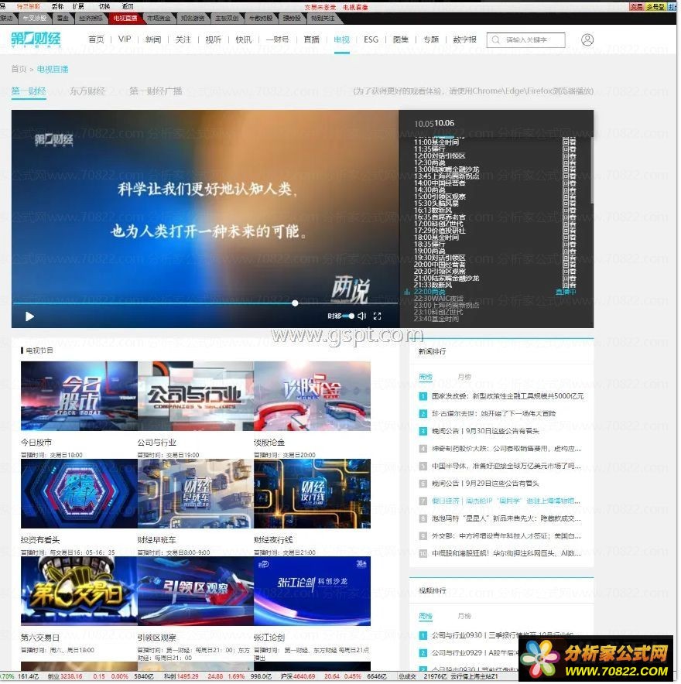Open the 第六交易日 program thumbnail
Screen dimensions: 681x684
79,591
